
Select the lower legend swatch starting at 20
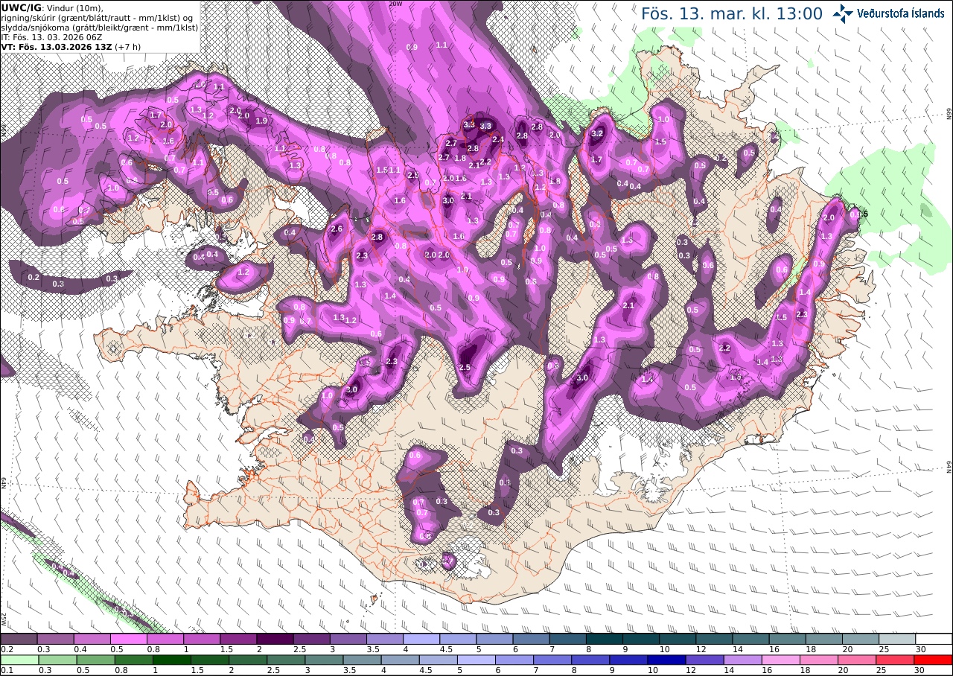pos(857,660)
